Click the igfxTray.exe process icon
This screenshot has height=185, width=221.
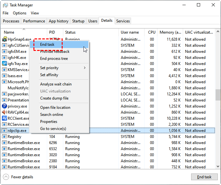pos(4,64)
